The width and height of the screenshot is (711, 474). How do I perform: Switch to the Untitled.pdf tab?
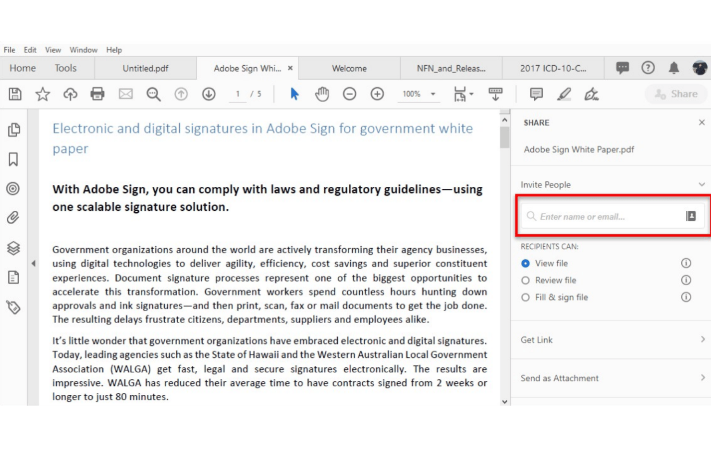point(145,68)
